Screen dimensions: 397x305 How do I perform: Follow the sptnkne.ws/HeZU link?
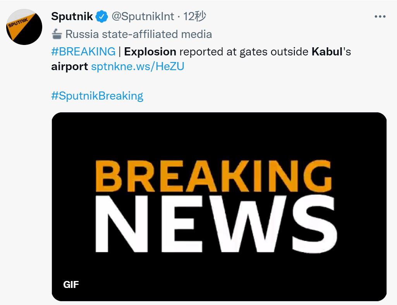tap(137, 66)
